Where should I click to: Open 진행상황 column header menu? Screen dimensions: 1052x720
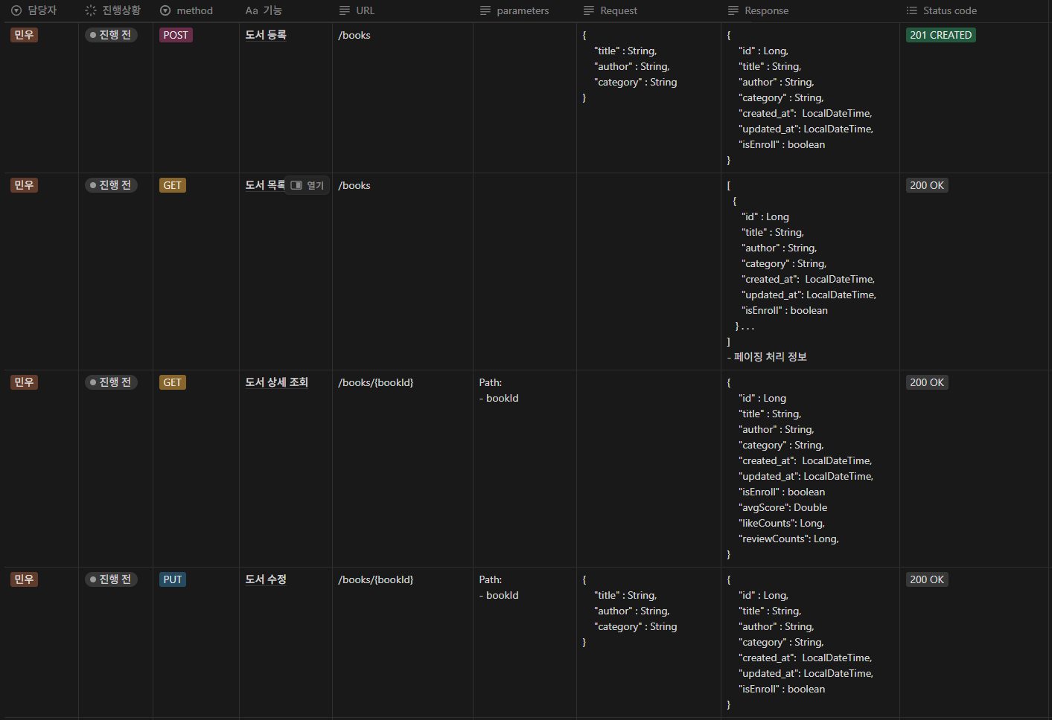[x=115, y=10]
